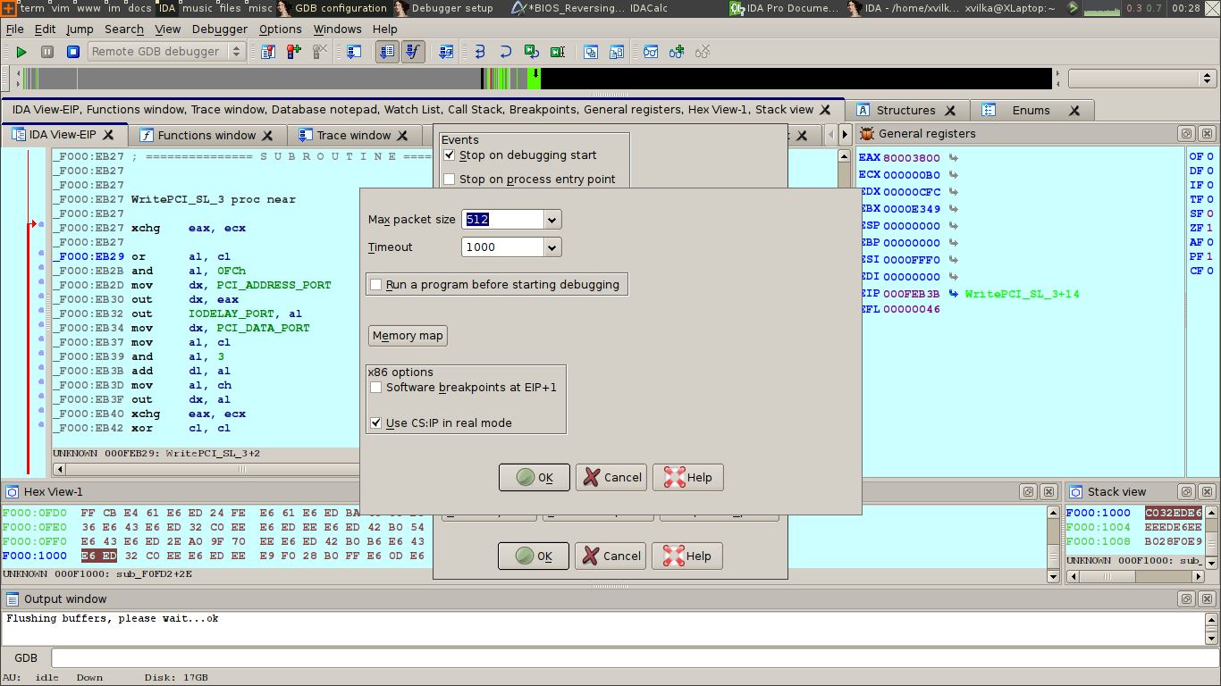
Task: Click the Timeout value field
Action: click(502, 247)
